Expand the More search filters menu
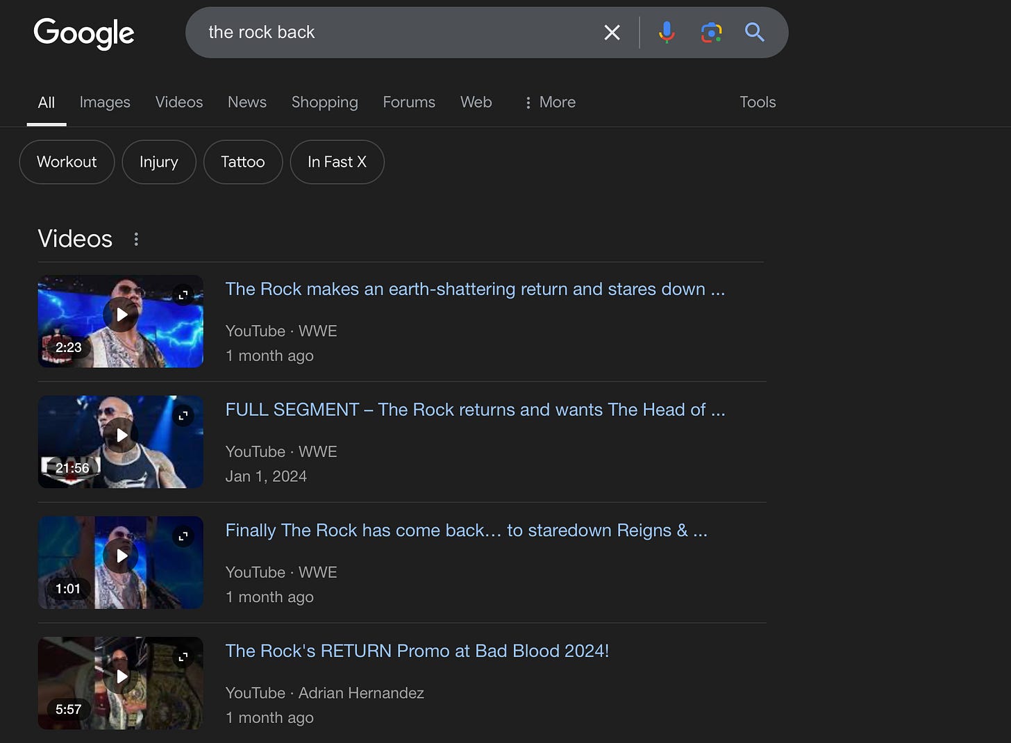The width and height of the screenshot is (1011, 743). pyautogui.click(x=550, y=102)
